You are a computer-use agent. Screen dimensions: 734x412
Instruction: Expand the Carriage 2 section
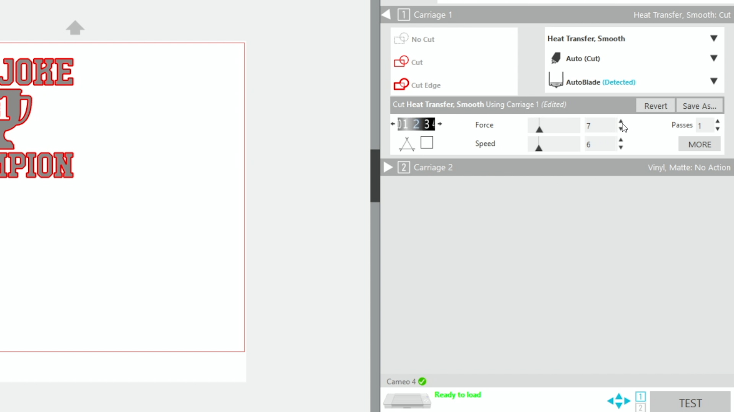coord(388,167)
